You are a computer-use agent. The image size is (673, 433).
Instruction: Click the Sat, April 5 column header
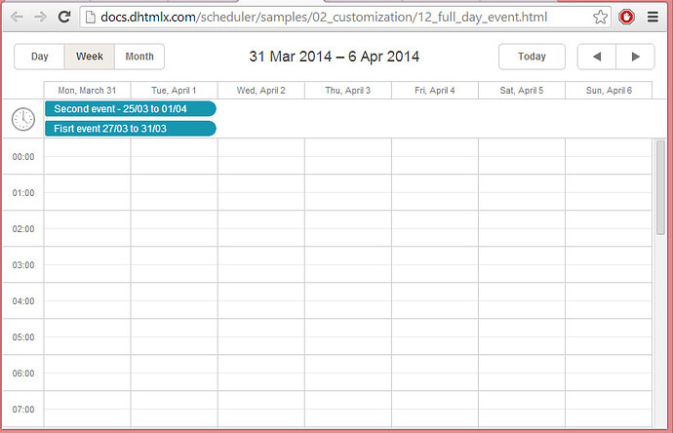(522, 90)
